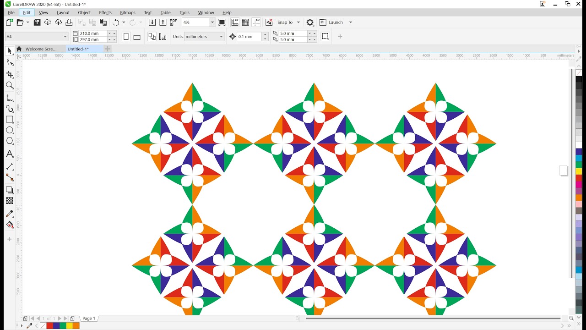Open the Options gear icon
The image size is (586, 330).
pos(310,22)
